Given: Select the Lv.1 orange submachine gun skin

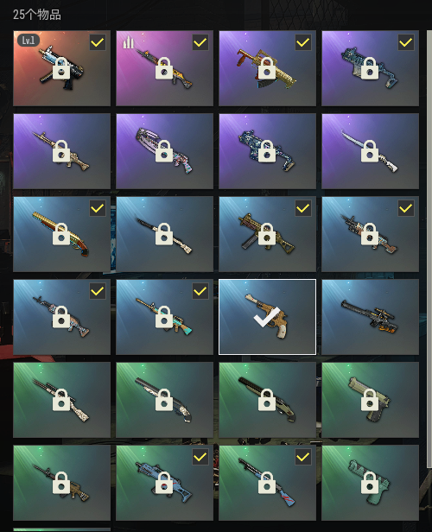Looking at the screenshot, I should tap(61, 68).
